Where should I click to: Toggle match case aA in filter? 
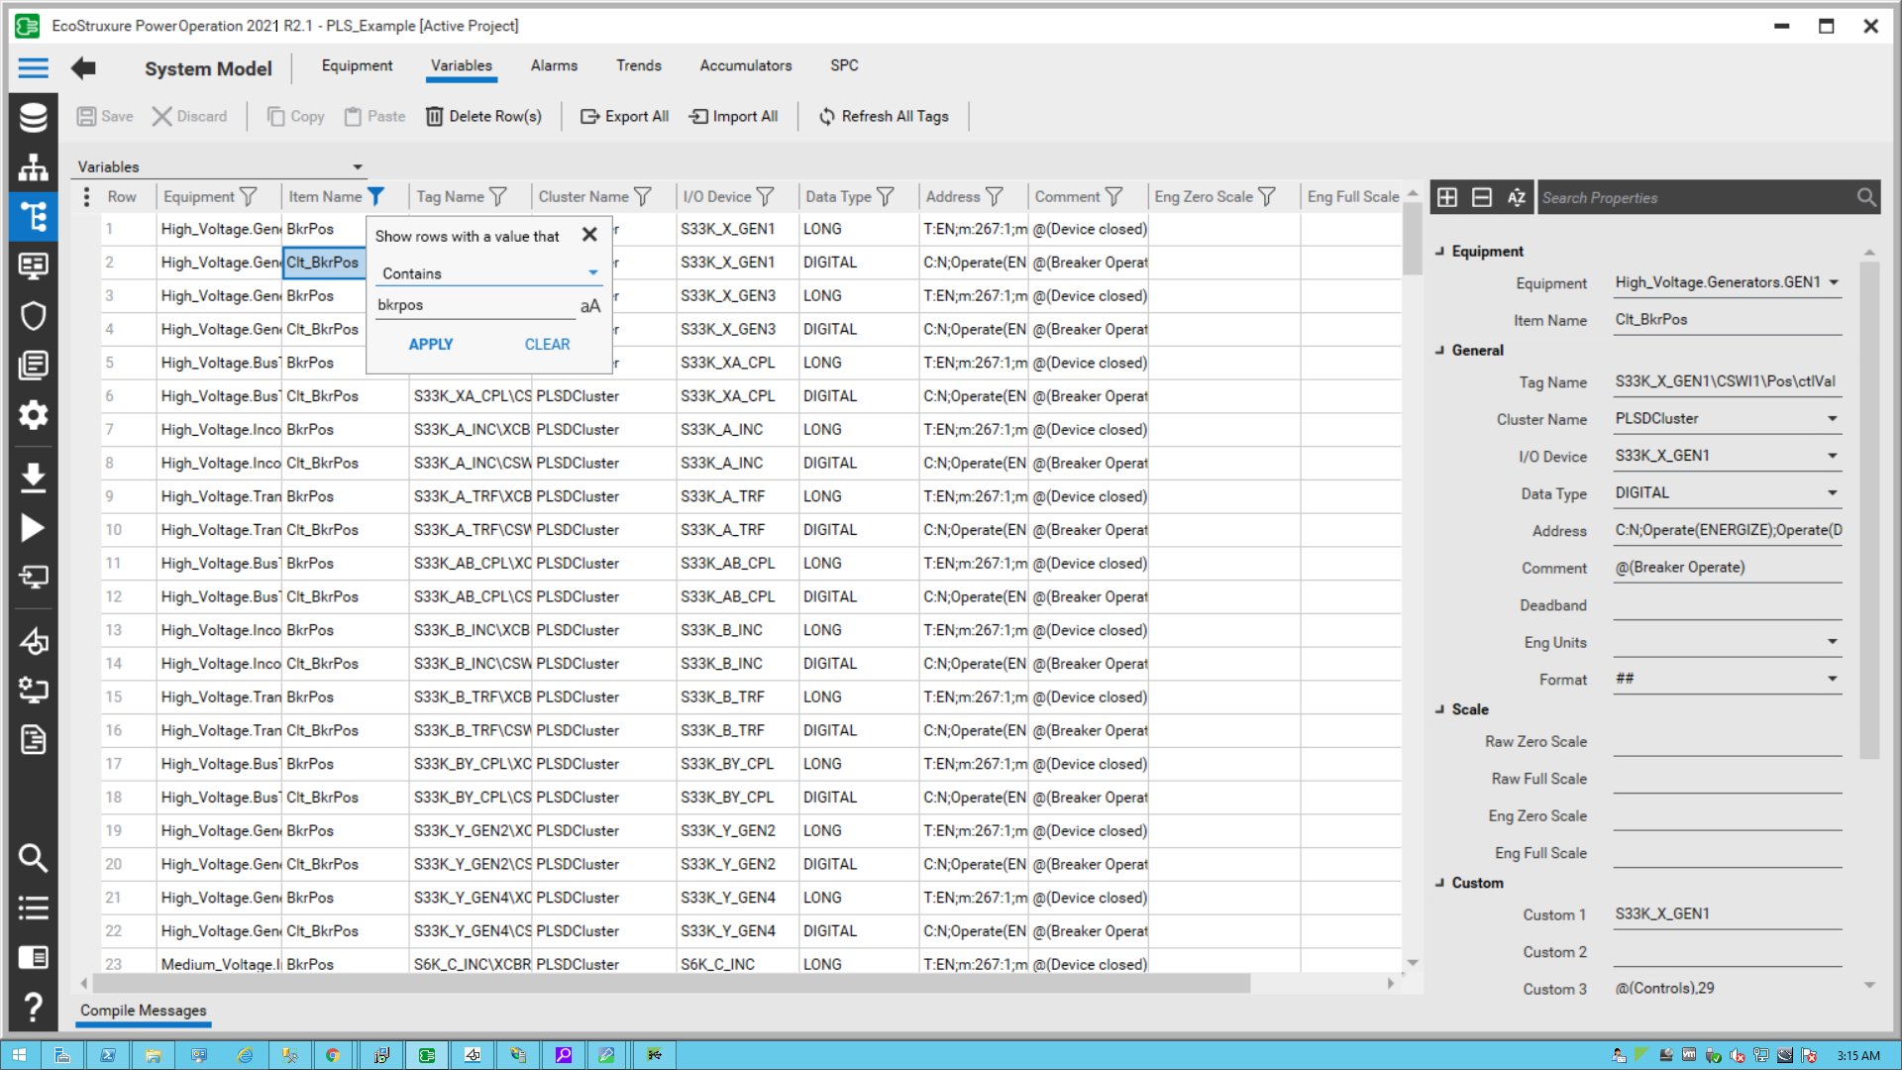tap(590, 306)
